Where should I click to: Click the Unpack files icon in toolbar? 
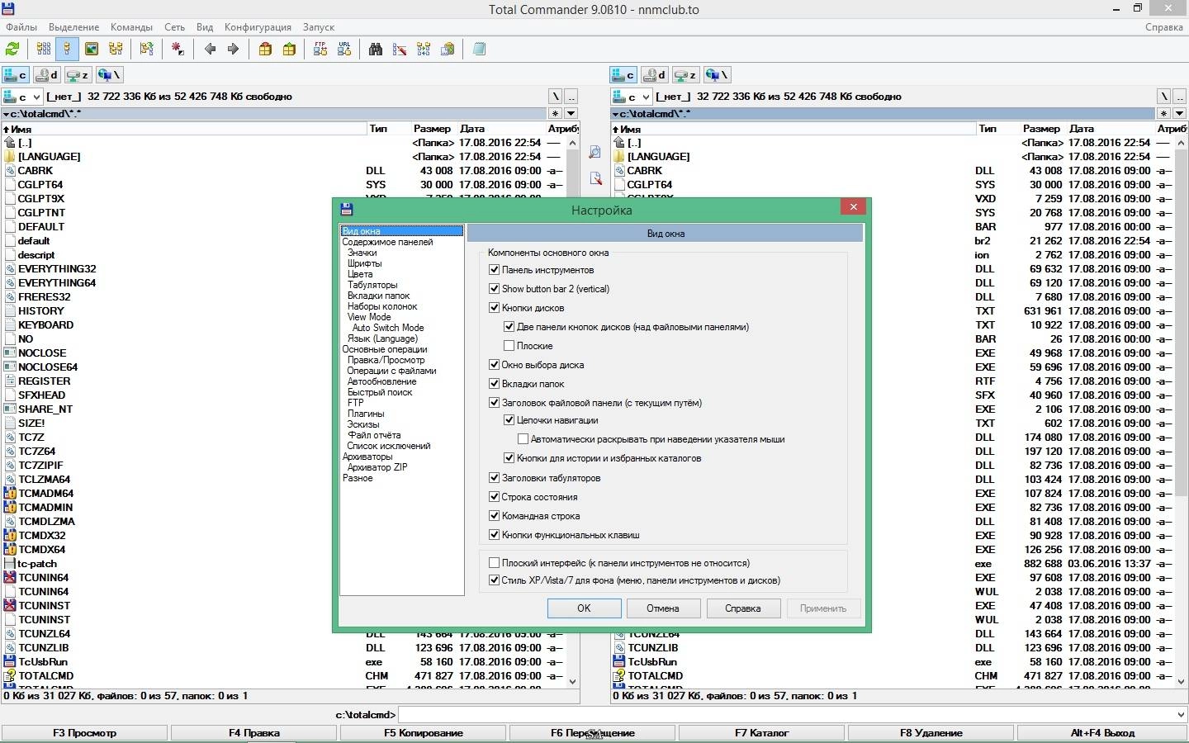click(x=289, y=50)
